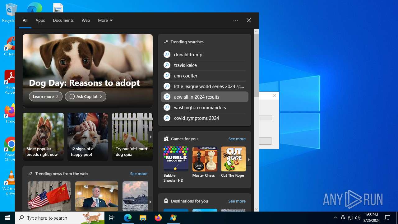Open the notification center icon

point(388,218)
